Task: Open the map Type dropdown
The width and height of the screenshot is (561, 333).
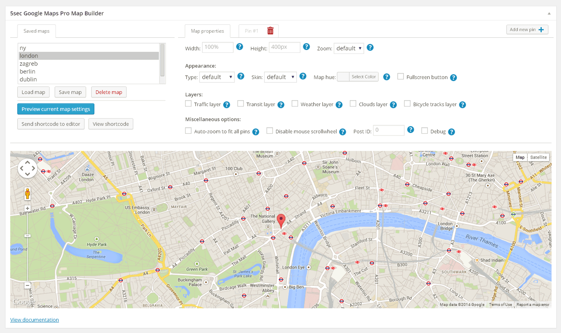Action: pos(217,77)
